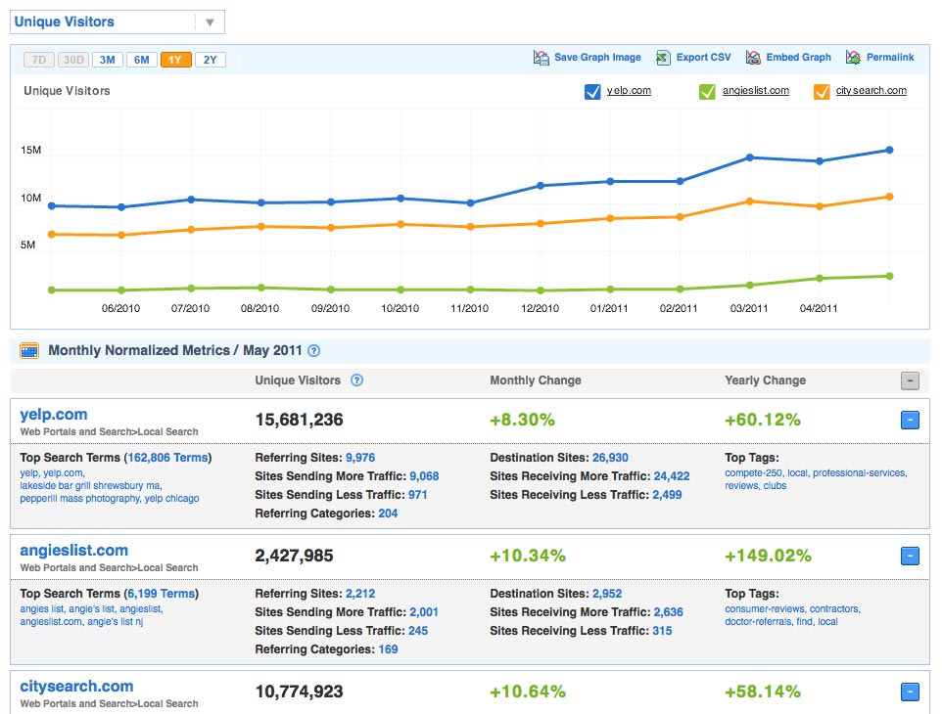Open yelp's 162,806 Terms link

(x=167, y=458)
